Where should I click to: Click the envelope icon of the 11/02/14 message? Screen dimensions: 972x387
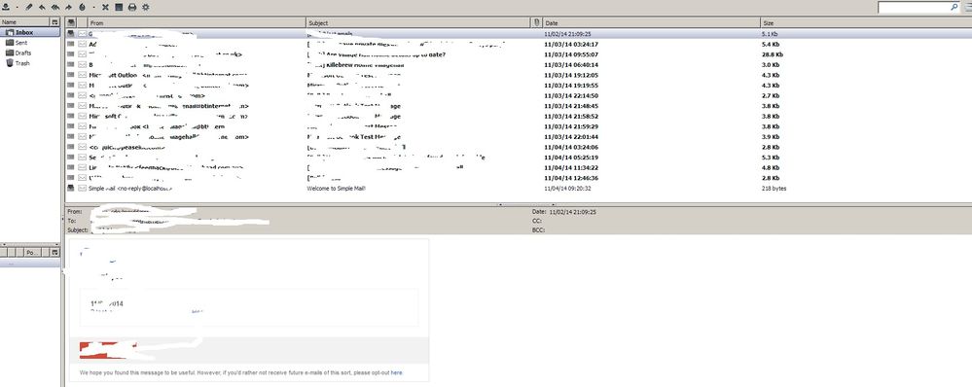(83, 33)
